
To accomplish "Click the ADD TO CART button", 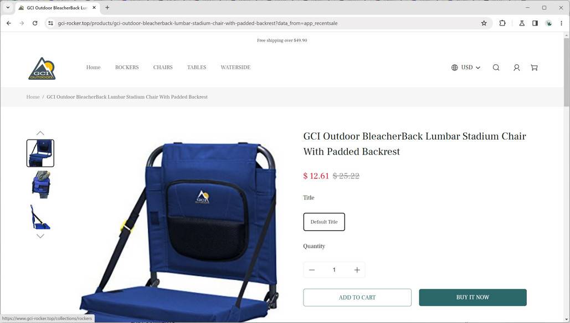I will click(x=357, y=298).
